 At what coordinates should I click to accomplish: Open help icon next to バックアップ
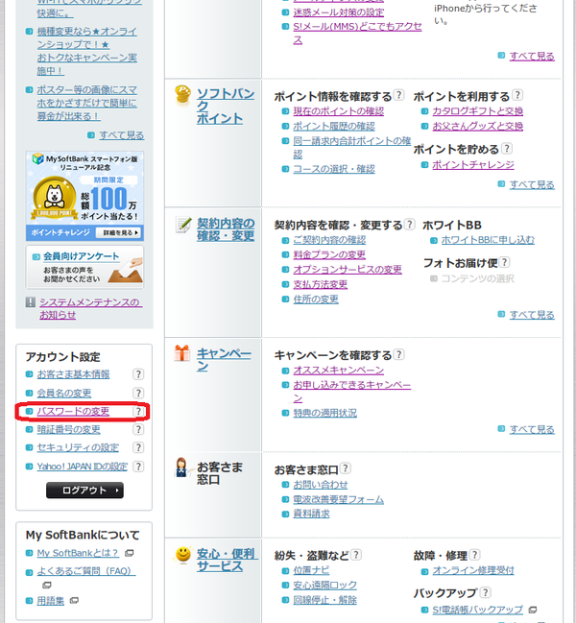point(485,592)
